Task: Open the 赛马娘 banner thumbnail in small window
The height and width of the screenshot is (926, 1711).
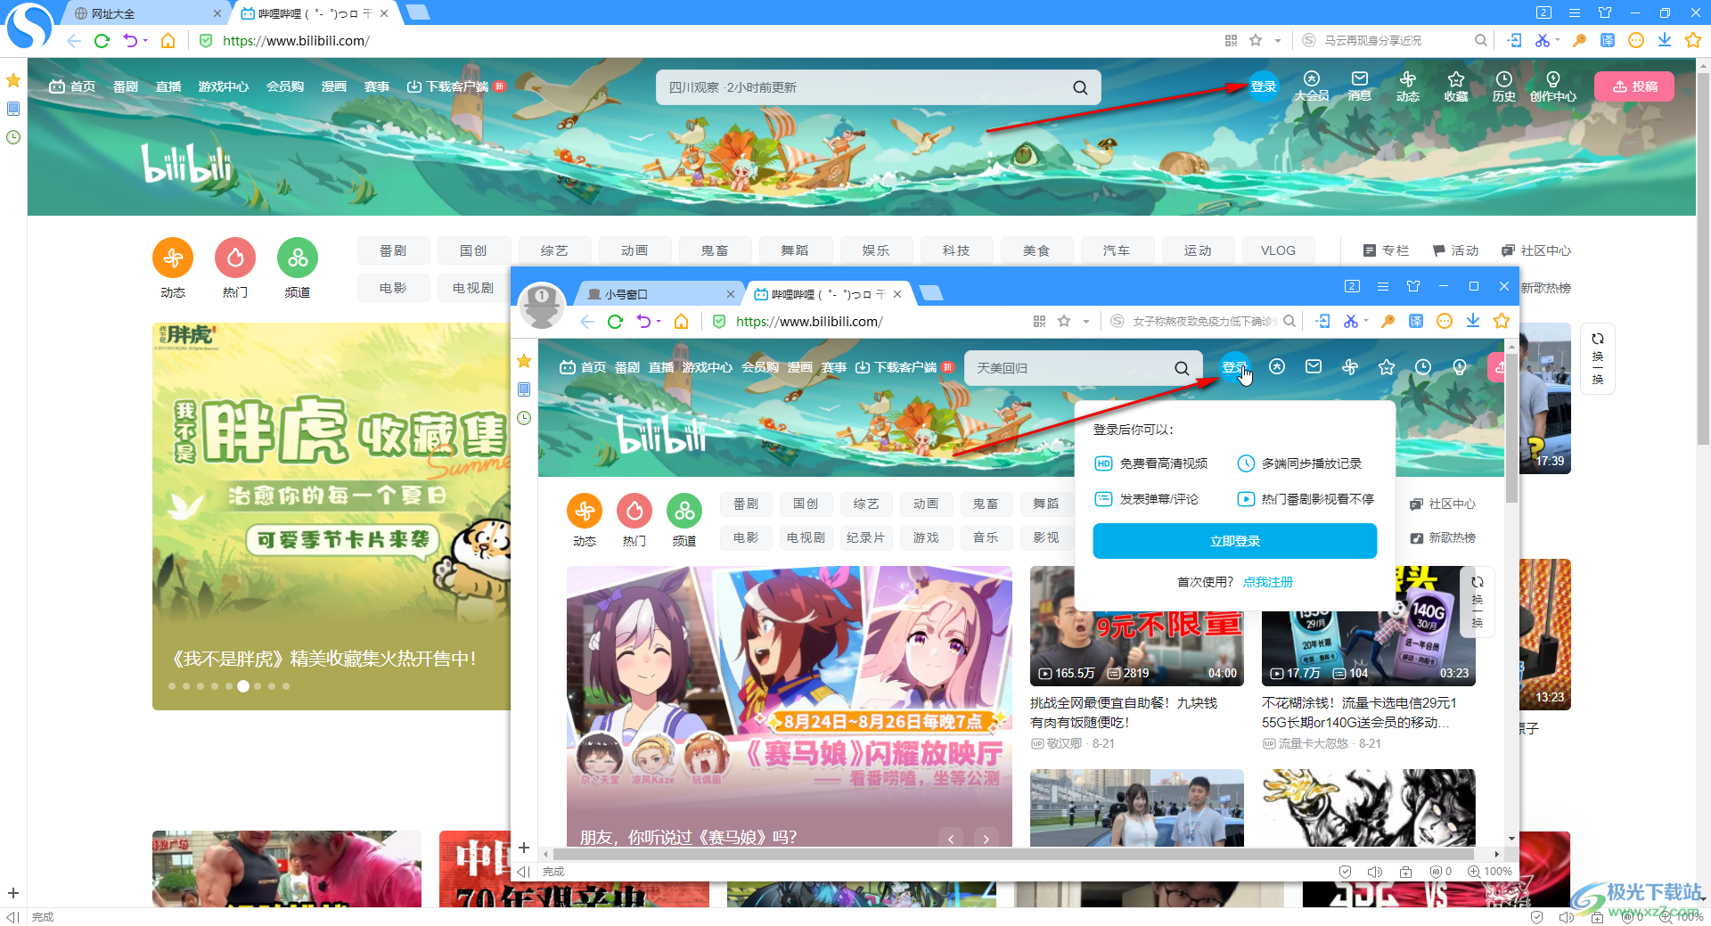Action: tap(790, 706)
